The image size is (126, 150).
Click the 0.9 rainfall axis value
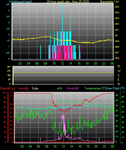11,104
